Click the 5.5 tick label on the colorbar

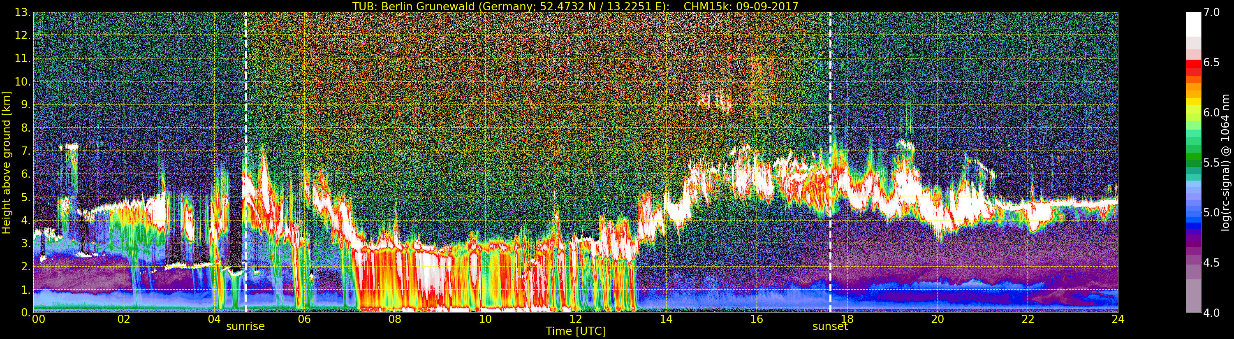[x=1211, y=163]
